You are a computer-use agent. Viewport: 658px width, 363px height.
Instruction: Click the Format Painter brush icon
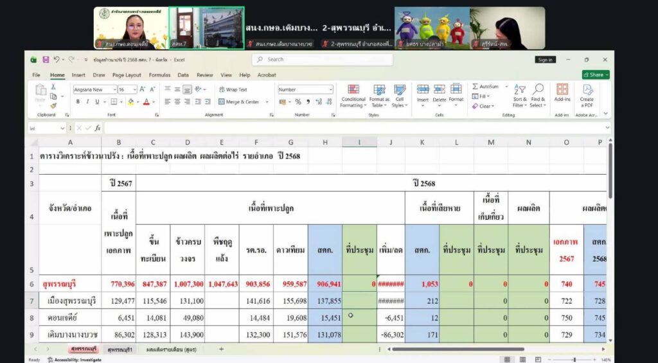point(53,105)
